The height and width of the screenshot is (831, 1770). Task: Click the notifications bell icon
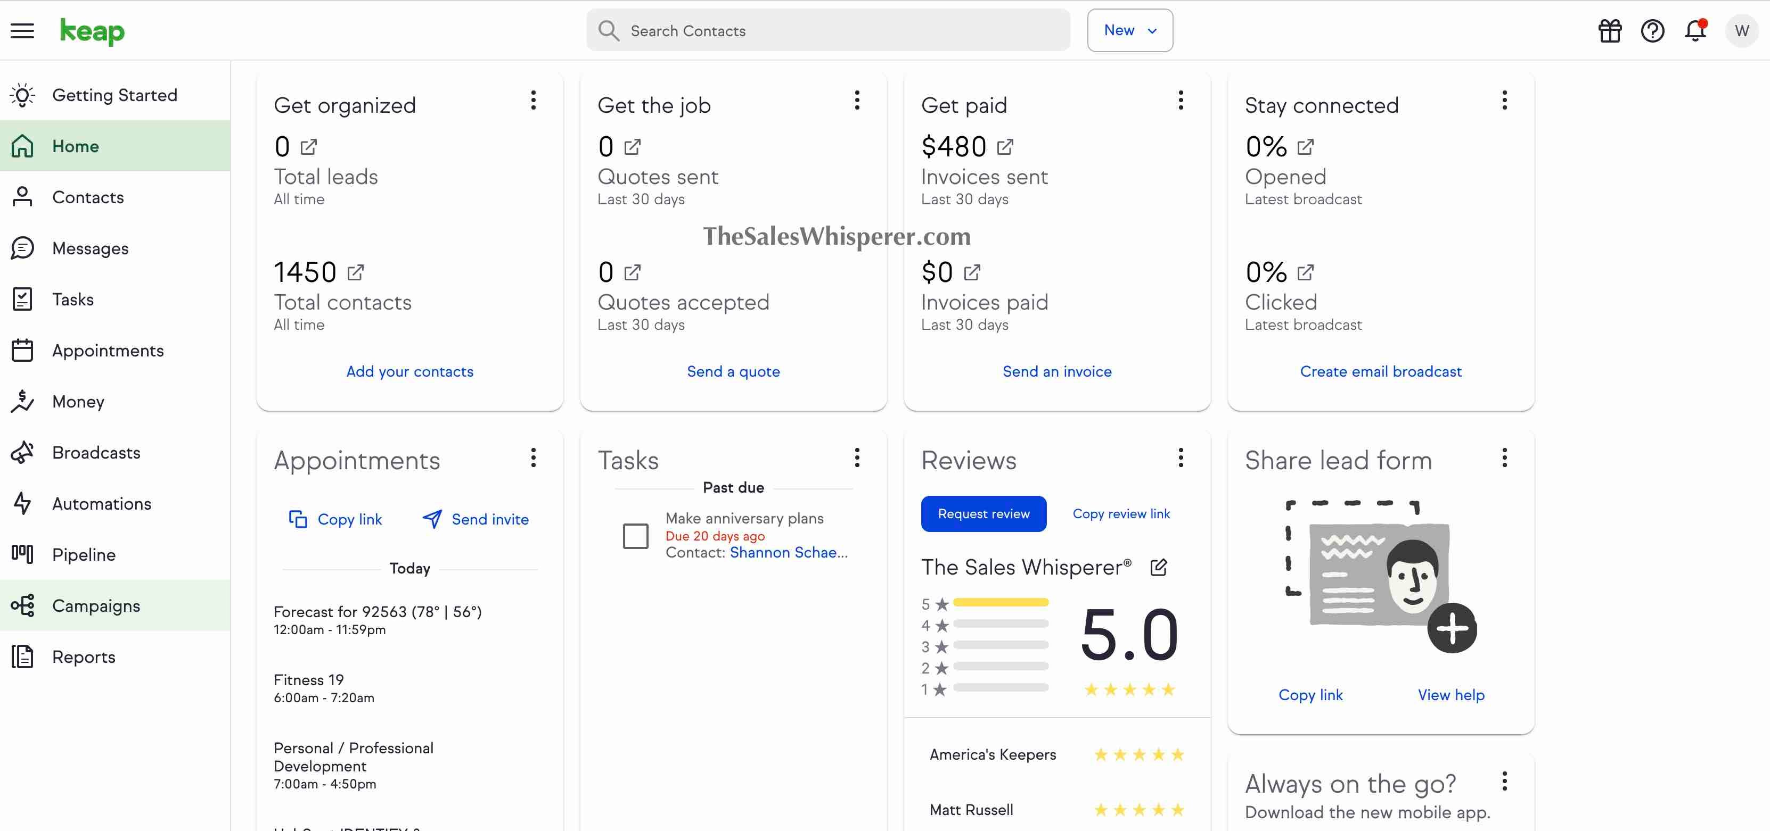click(1695, 29)
